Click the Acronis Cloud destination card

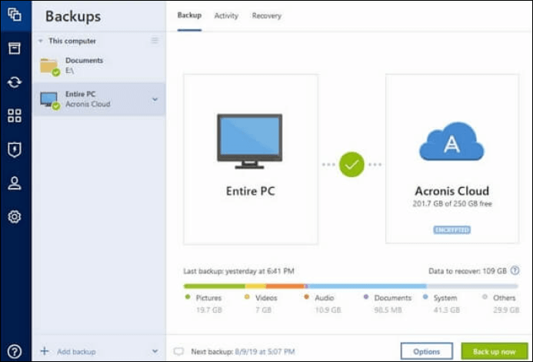coord(452,159)
